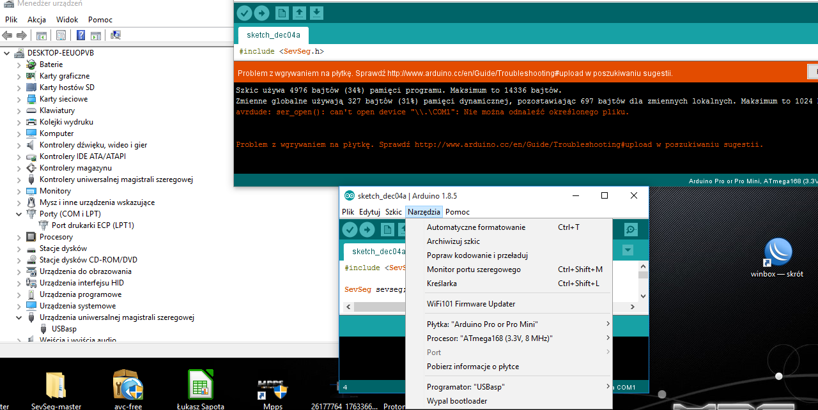Expand Karty graficzne category
This screenshot has height=410, width=818.
pyautogui.click(x=19, y=76)
